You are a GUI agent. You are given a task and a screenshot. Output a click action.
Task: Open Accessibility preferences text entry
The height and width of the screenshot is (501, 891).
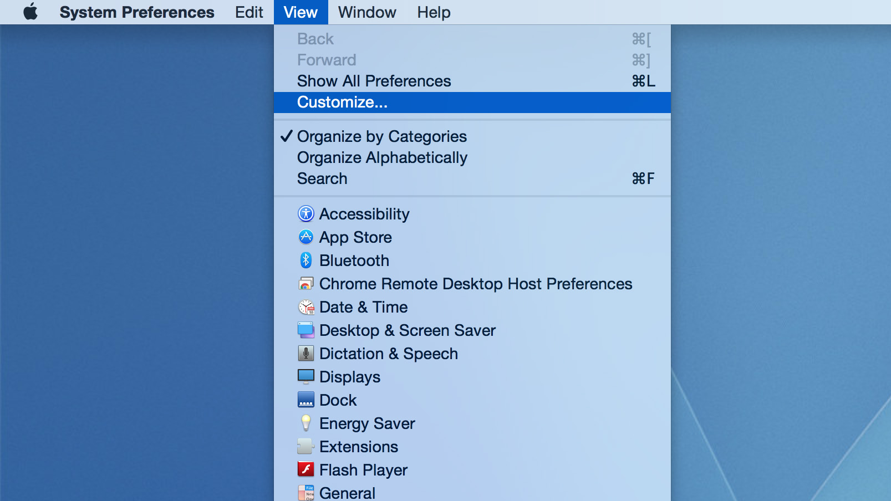click(x=364, y=214)
